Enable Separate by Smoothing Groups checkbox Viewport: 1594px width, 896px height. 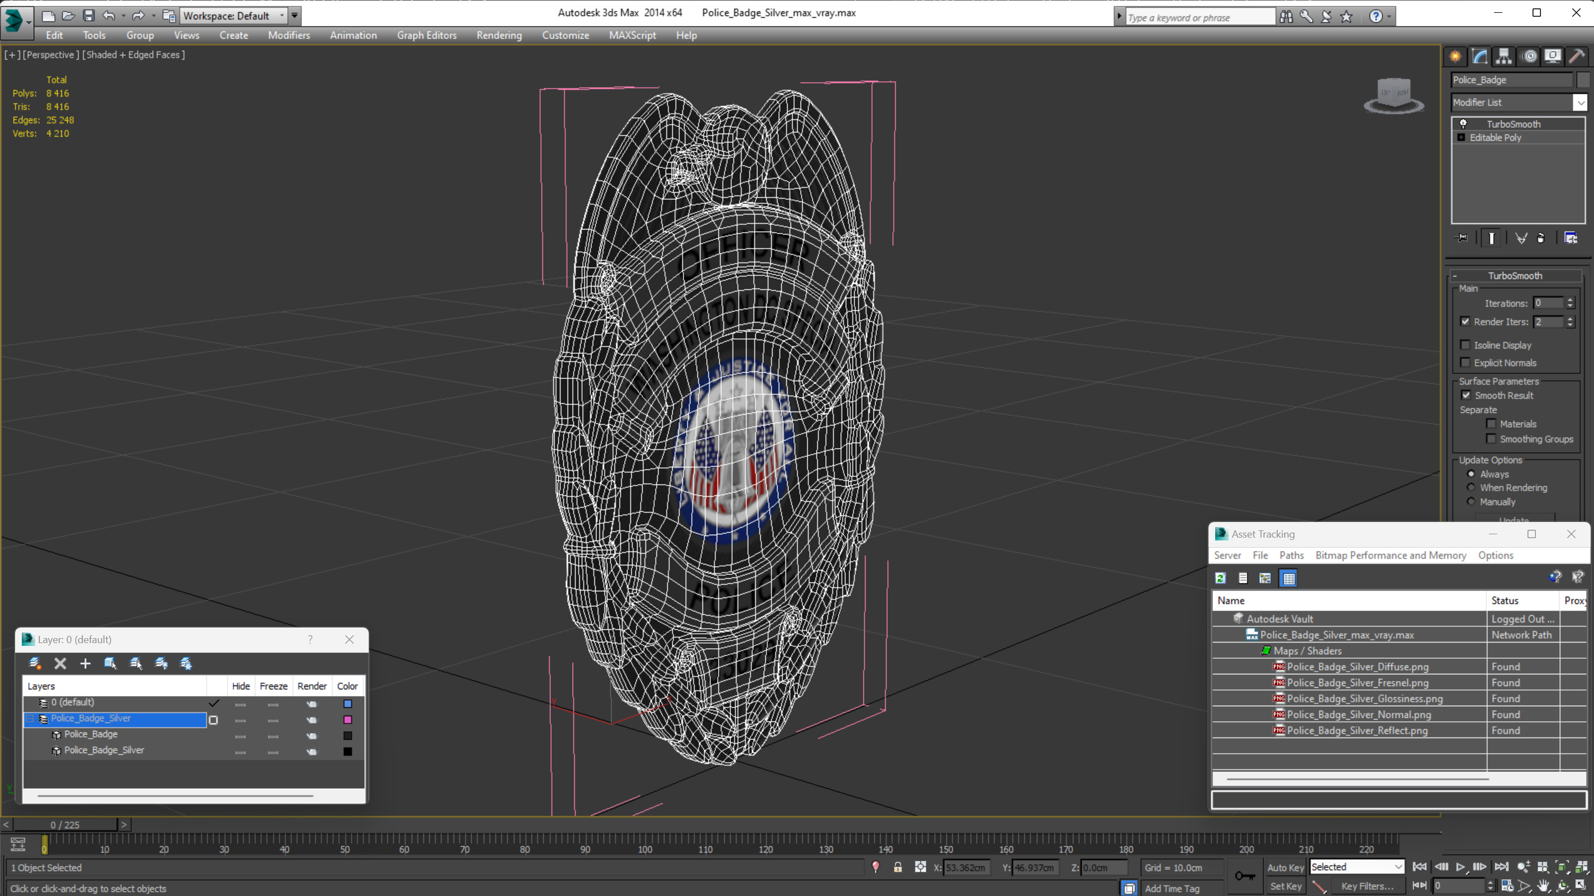click(1491, 438)
